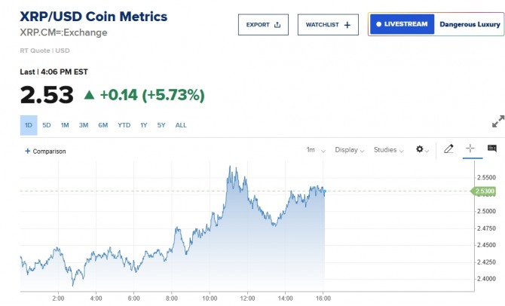Image resolution: width=505 pixels, height=306 pixels.
Task: Open the 1m interval dropdown
Action: (x=316, y=150)
